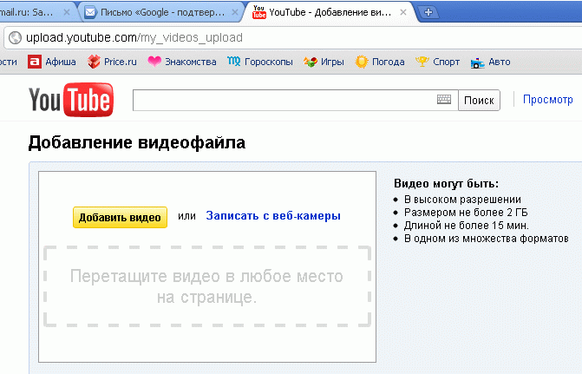Open the Погода bookmark
Screen dimensions: 582x374
point(379,62)
